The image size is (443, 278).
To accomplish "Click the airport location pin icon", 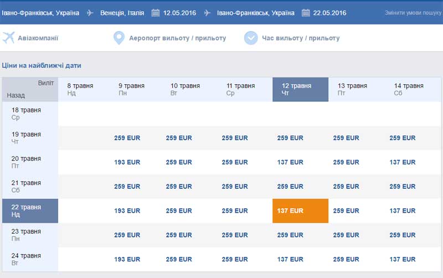I will 119,38.
